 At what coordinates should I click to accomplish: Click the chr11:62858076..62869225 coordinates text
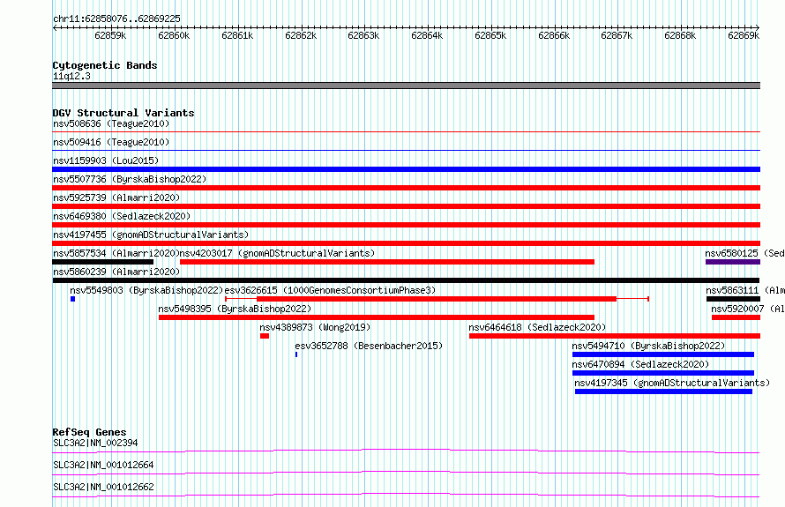(116, 19)
